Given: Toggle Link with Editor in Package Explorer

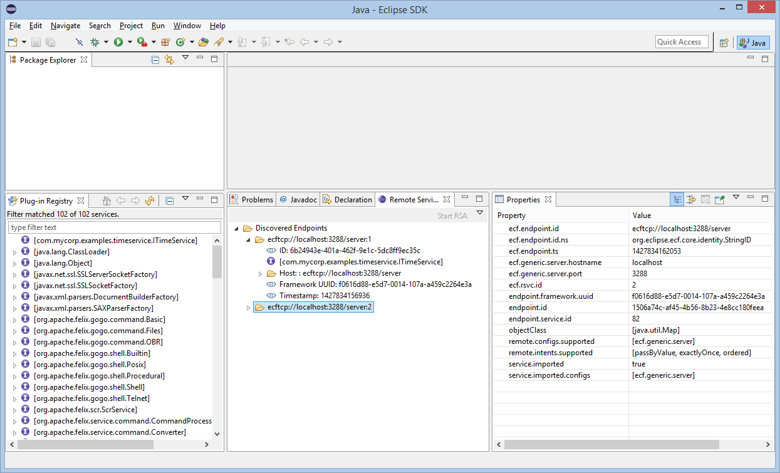Looking at the screenshot, I should pyautogui.click(x=169, y=60).
